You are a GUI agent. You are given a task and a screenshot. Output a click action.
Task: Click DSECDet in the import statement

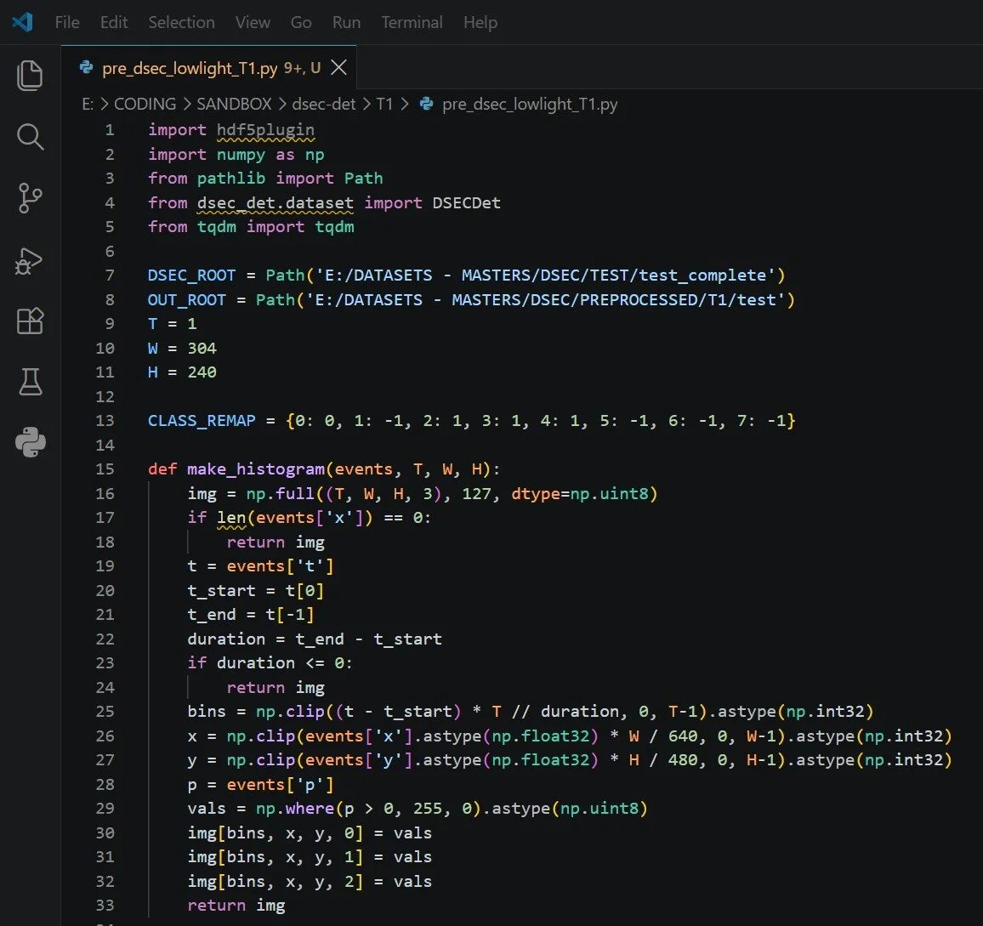coord(467,203)
